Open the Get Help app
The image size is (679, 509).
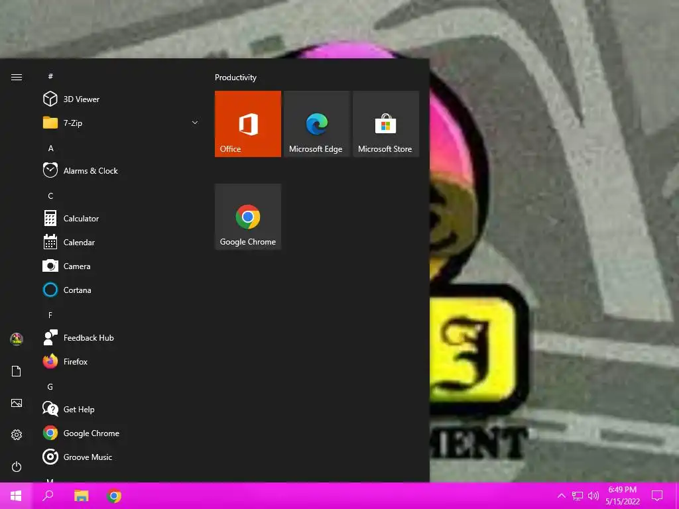pyautogui.click(x=121, y=410)
